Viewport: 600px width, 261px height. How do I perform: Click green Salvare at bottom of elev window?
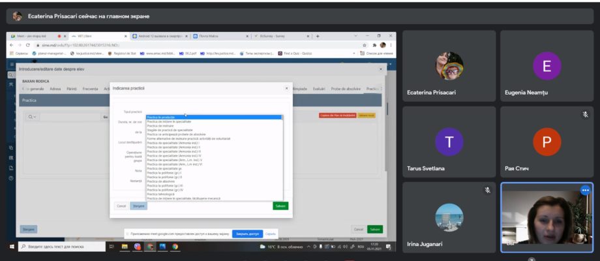point(375,229)
